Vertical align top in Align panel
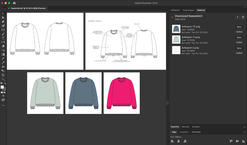 coord(231,141)
